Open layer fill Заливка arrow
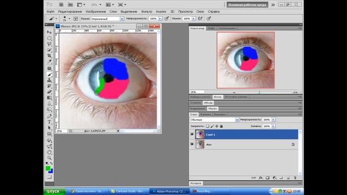 273,126
